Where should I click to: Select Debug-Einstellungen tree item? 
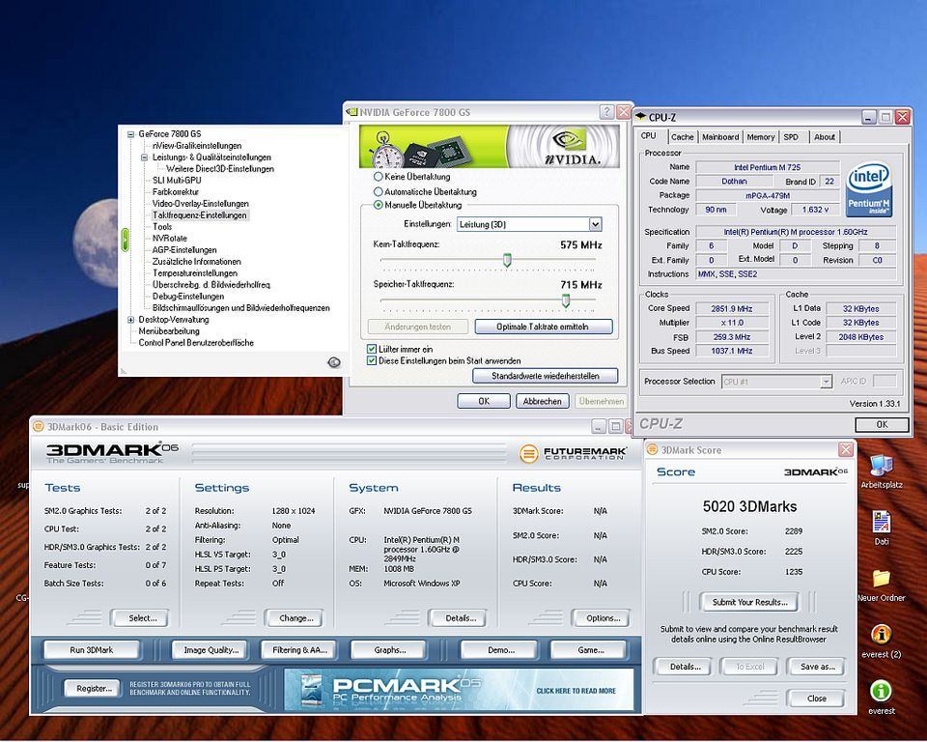[x=188, y=297]
